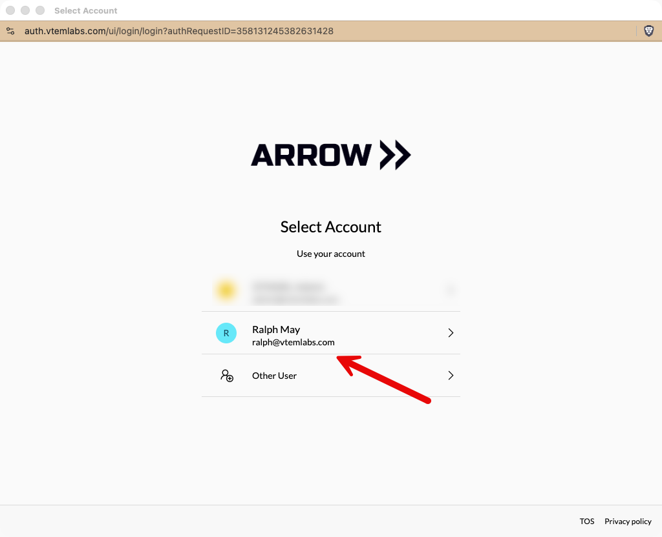Screen dimensions: 662x537
Task: Open the Privacy policy link
Action: point(628,522)
